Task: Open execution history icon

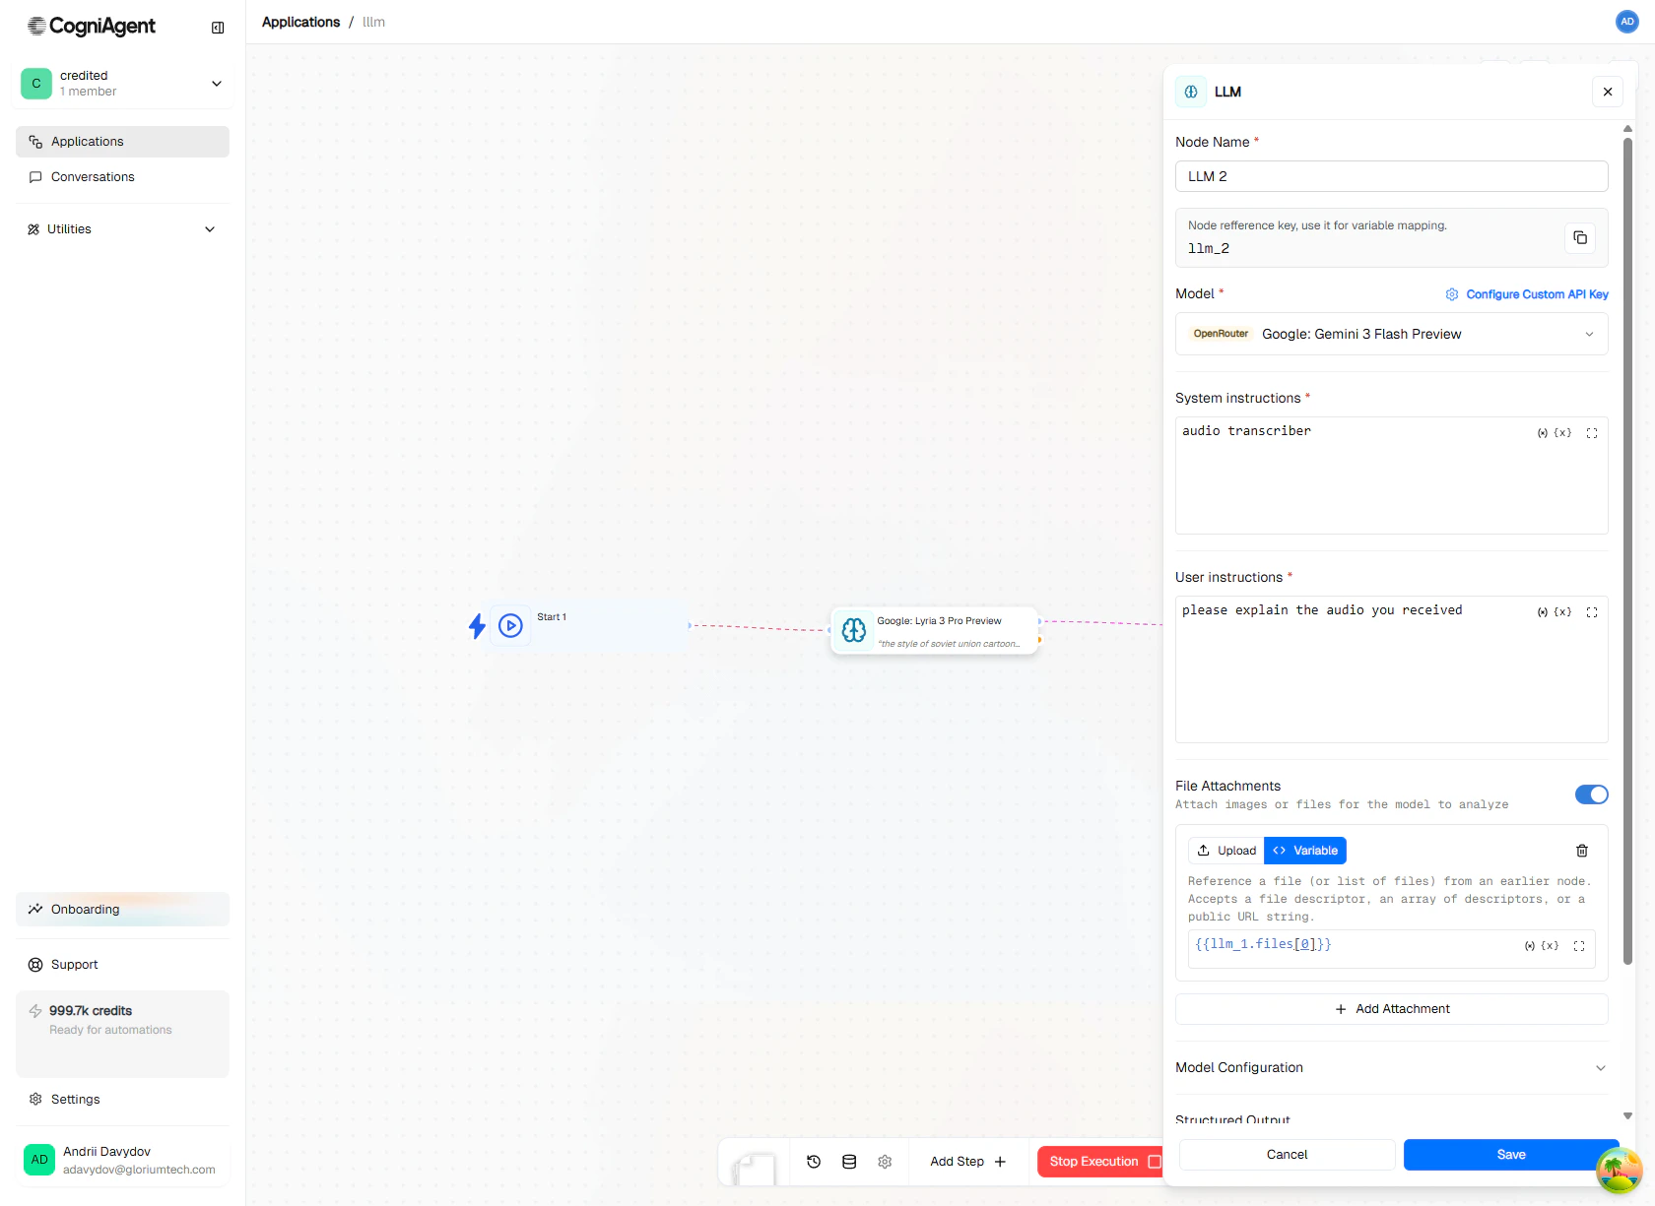Action: [814, 1162]
